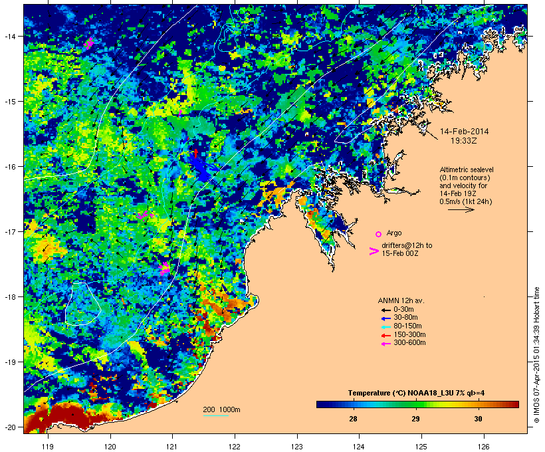Image resolution: width=545 pixels, height=452 pixels.
Task: Click the '0-30m' depth label
Action: 403,310
